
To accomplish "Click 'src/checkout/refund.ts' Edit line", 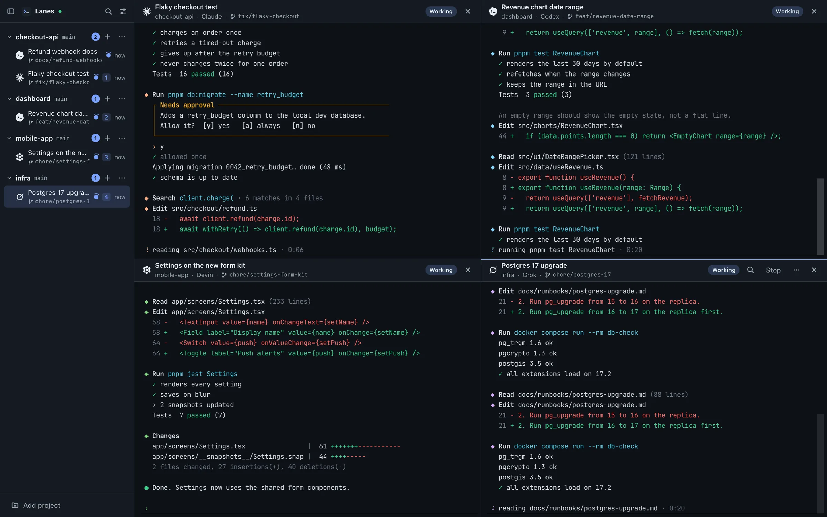I will 204,209.
